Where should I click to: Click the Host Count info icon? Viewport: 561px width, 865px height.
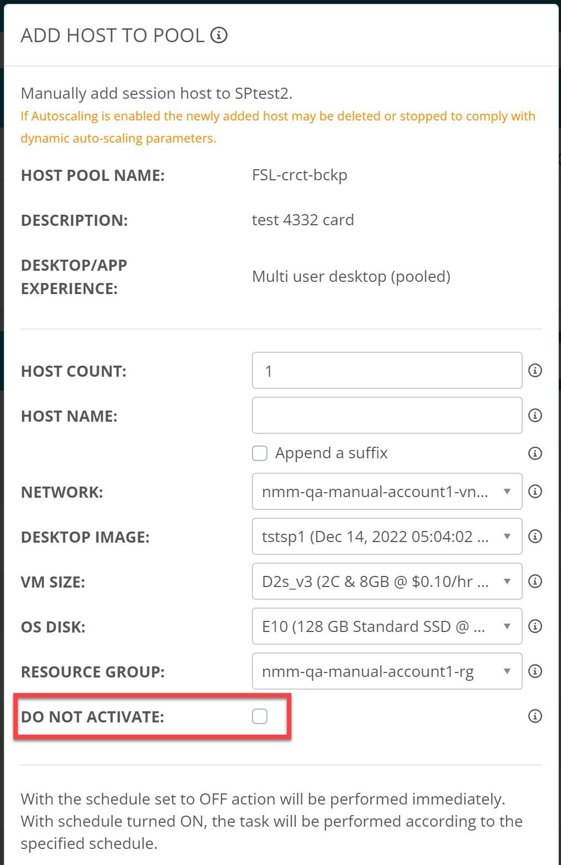coord(535,371)
